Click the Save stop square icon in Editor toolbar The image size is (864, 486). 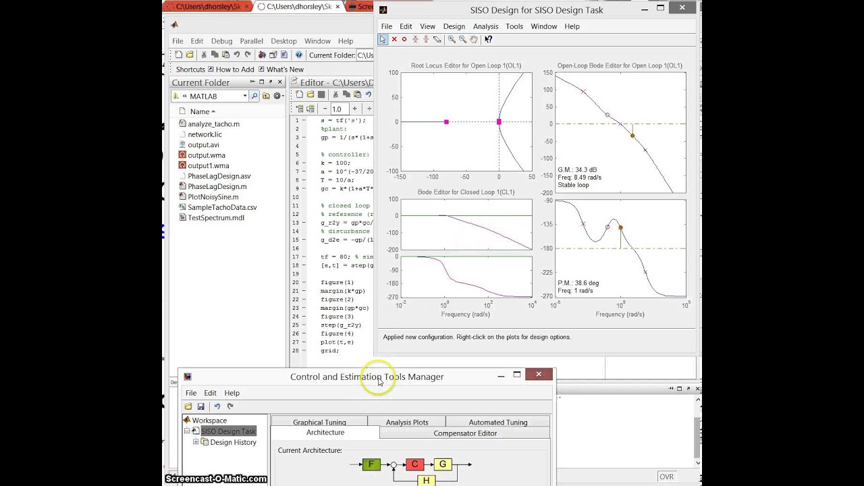[x=321, y=94]
